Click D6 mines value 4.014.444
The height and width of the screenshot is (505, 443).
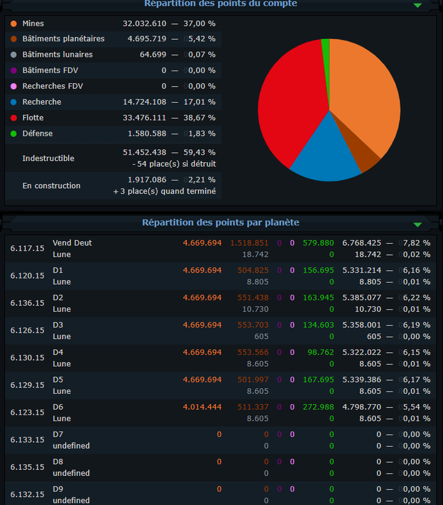coord(202,407)
